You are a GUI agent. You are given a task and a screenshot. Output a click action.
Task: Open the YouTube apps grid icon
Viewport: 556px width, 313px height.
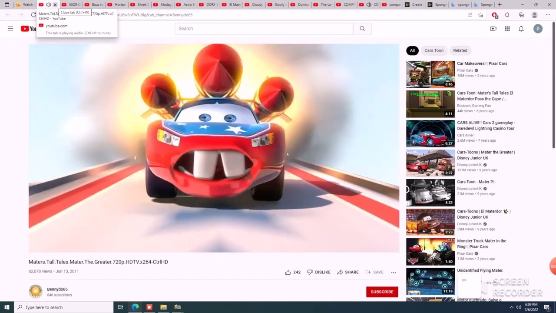click(507, 29)
